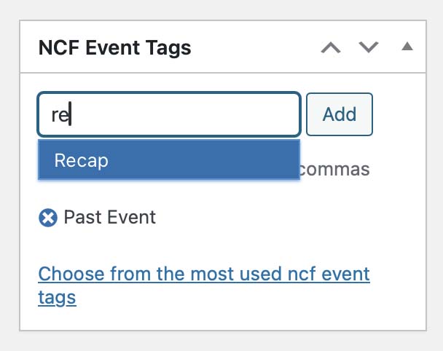Move NCF Event Tags panel down

[x=369, y=47]
